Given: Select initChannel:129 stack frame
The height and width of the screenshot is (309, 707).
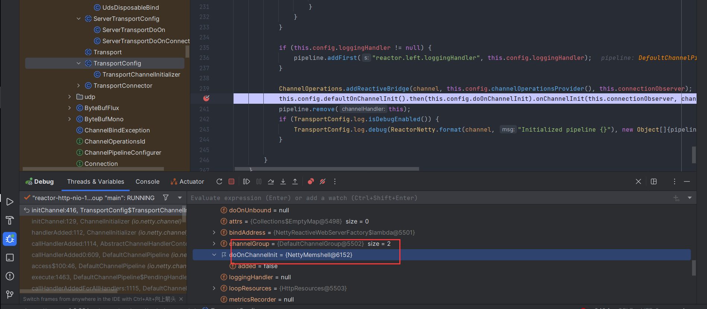Looking at the screenshot, I should point(103,221).
